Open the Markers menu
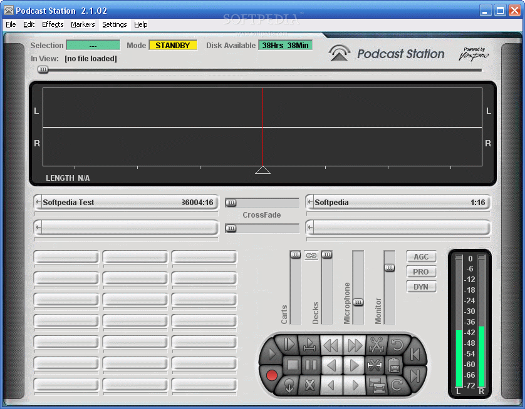 click(x=83, y=24)
